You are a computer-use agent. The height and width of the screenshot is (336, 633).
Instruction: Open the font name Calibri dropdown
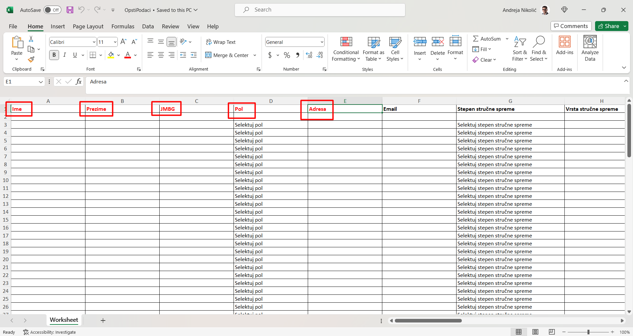pyautogui.click(x=94, y=42)
